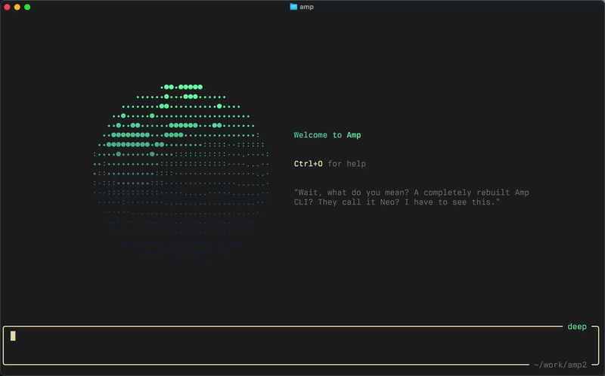Screen dimensions: 605x376
Task: Click the quote starting "Wait, what do you mean?"
Action: [411, 197]
